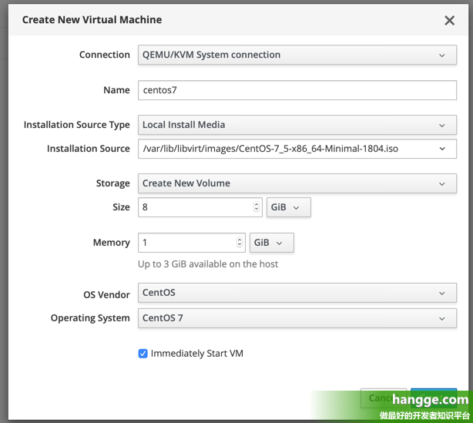Click the Immediately Start VM label
This screenshot has width=473, height=423.
(197, 354)
